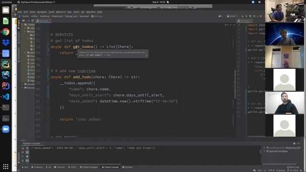
Task: Switch to PyCharm via its dock icon
Action: [6, 64]
